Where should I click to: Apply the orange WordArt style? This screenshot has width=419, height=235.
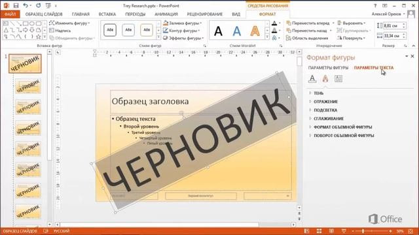click(255, 31)
